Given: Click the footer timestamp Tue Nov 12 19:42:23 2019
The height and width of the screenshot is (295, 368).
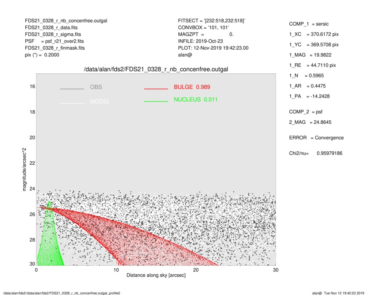Looking at the screenshot, I should (x=344, y=293).
